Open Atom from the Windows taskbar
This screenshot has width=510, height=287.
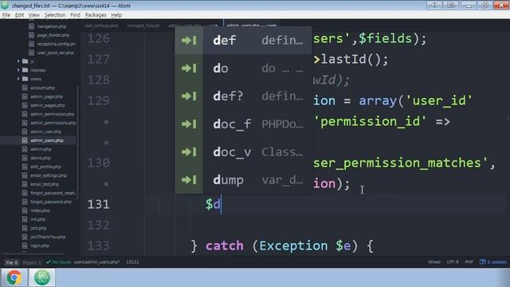(42, 277)
